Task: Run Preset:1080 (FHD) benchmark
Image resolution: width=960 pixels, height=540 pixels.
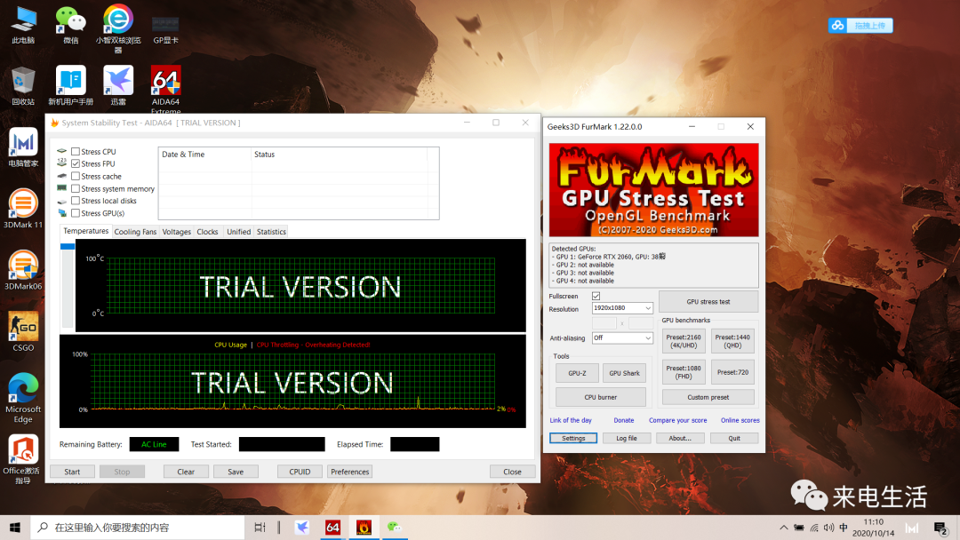Action: click(x=684, y=372)
